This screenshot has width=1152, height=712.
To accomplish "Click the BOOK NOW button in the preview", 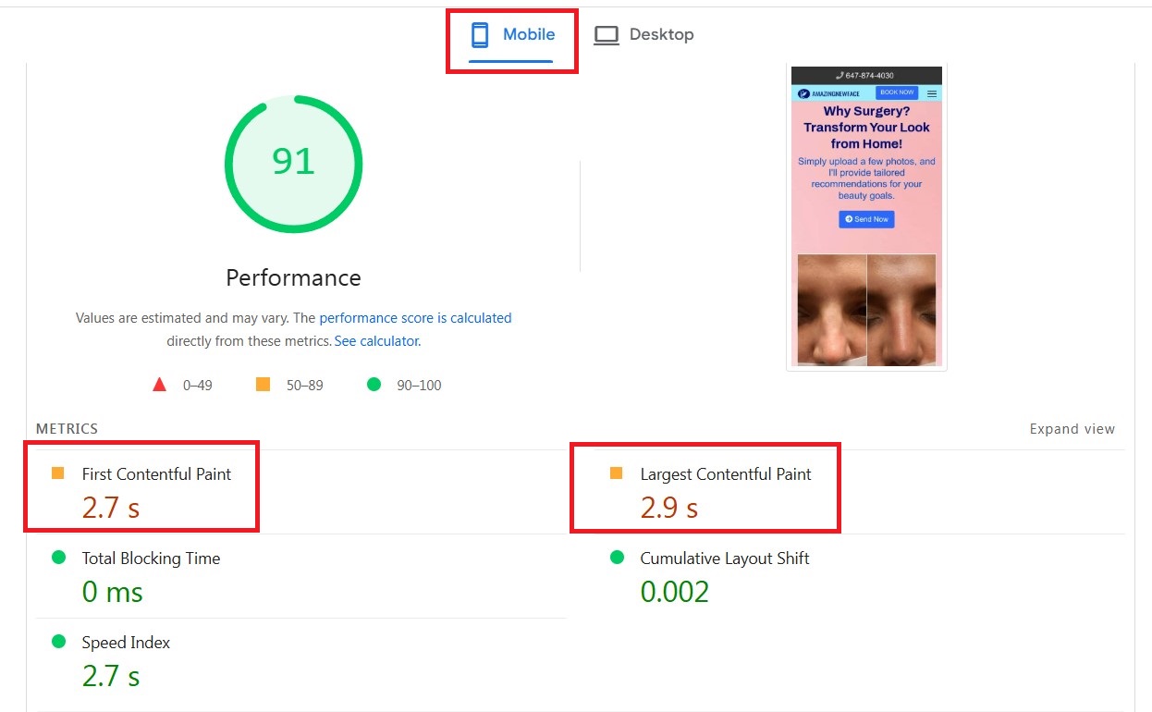I will 897,92.
